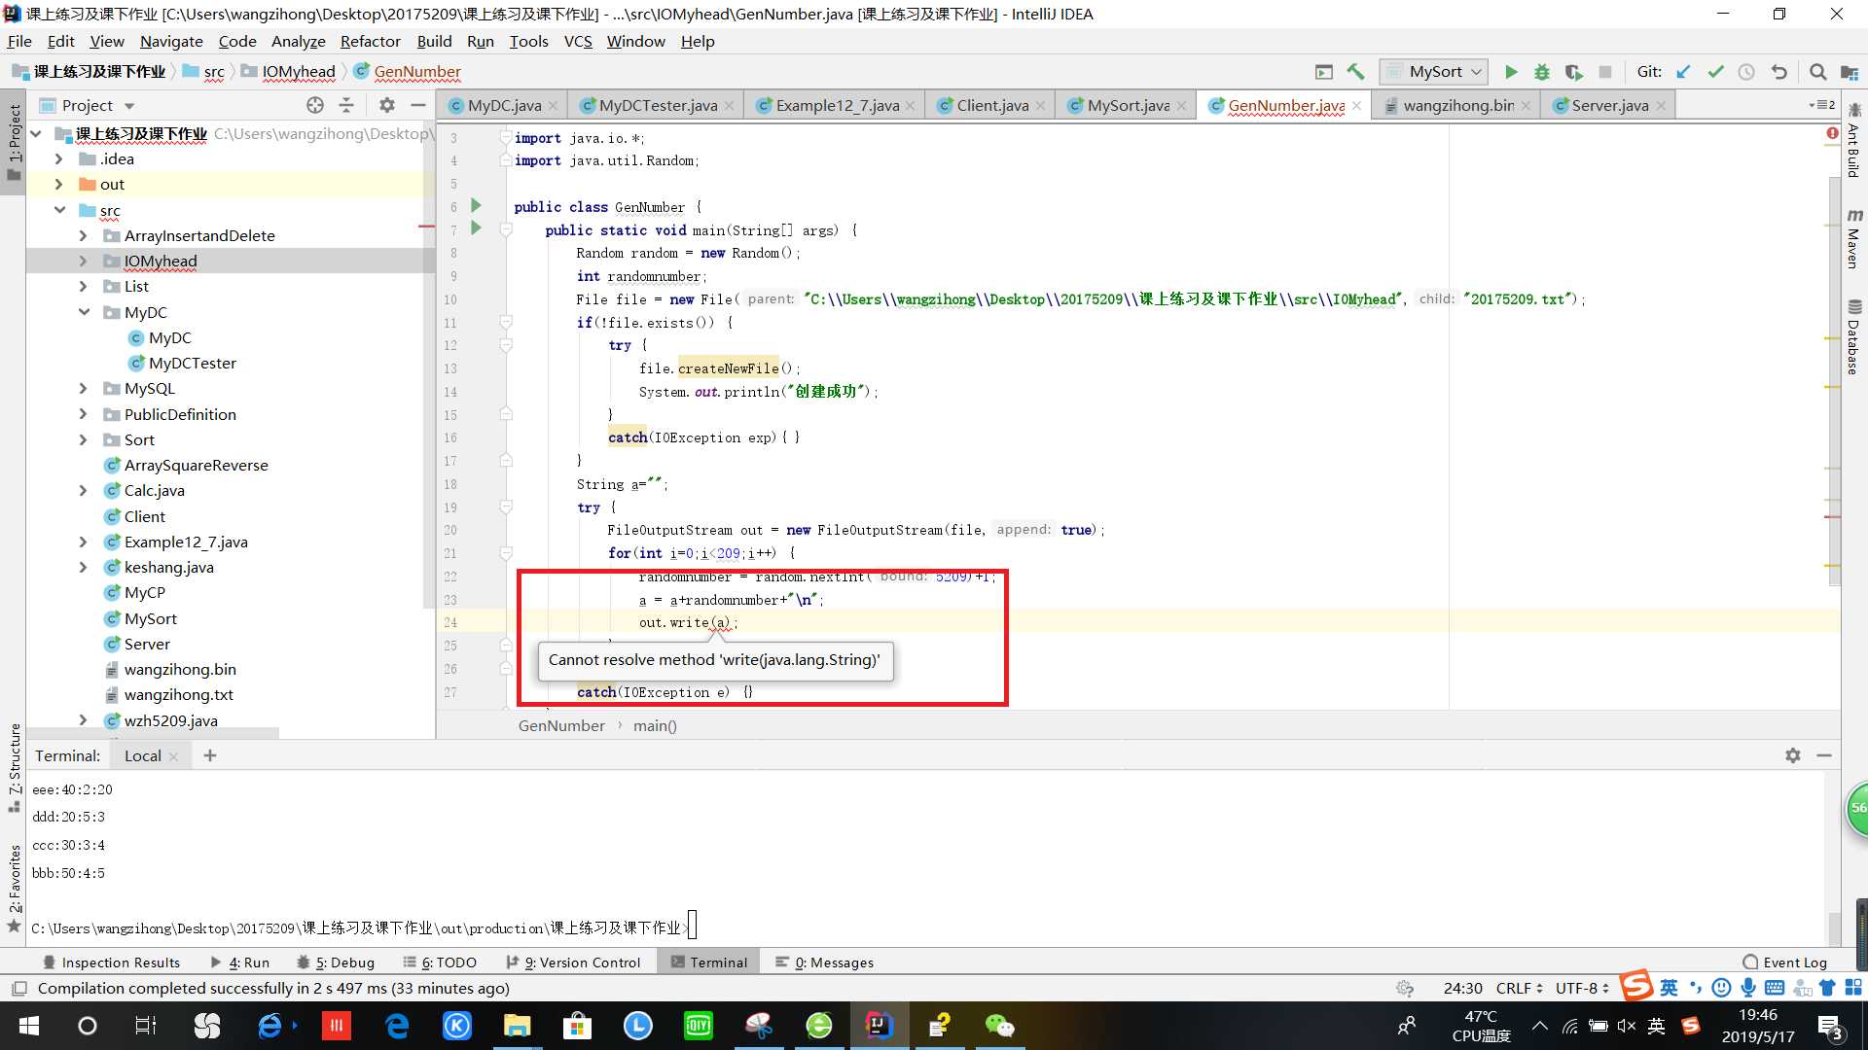Change UTF-8 file encoding in status bar
This screenshot has width=1868, height=1050.
pyautogui.click(x=1582, y=988)
